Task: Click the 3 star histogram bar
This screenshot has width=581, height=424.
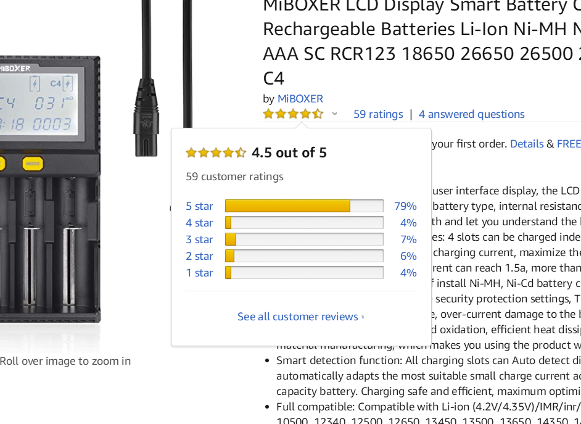Action: pyautogui.click(x=304, y=239)
